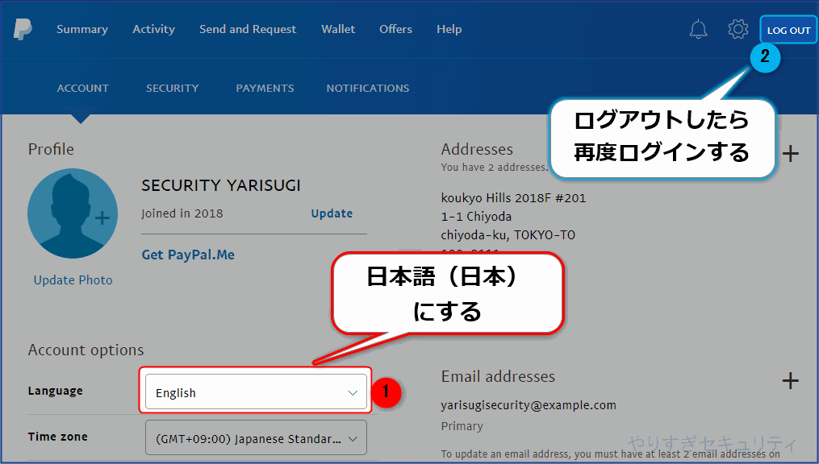
Task: Switch to the PAYMENTS tab
Action: click(x=265, y=88)
